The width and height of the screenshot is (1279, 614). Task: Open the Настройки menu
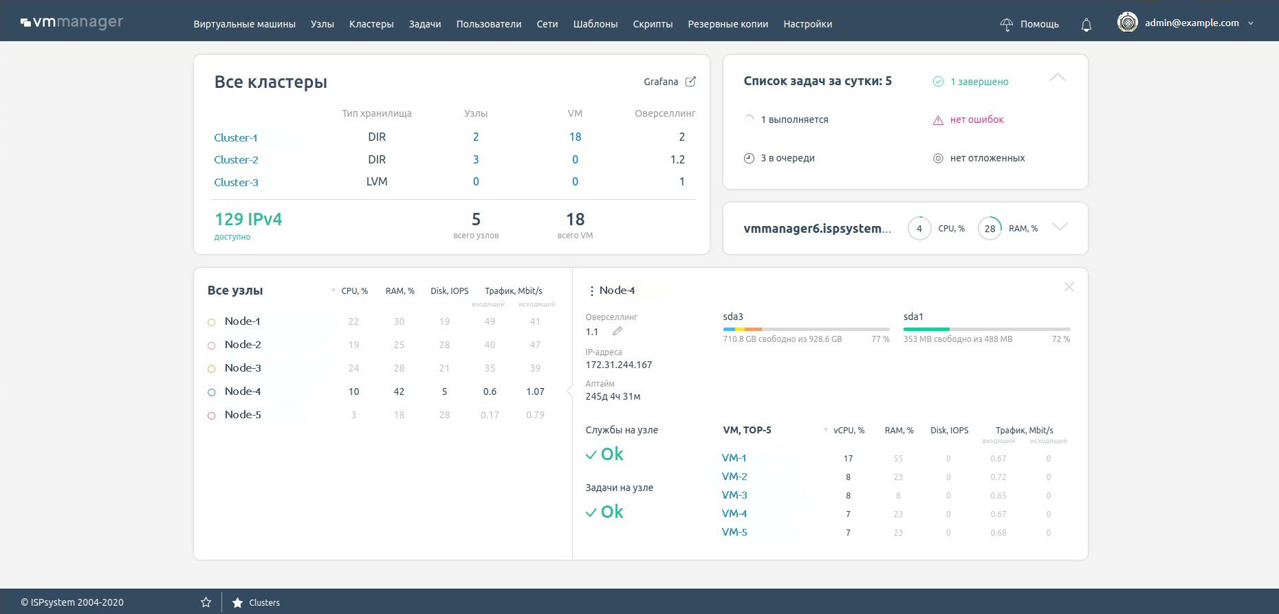pos(808,24)
